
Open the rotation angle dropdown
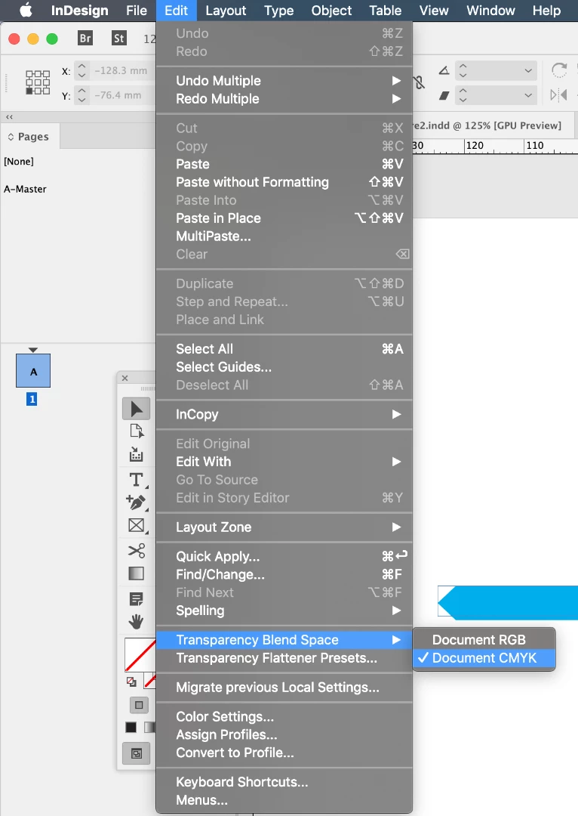(x=528, y=70)
